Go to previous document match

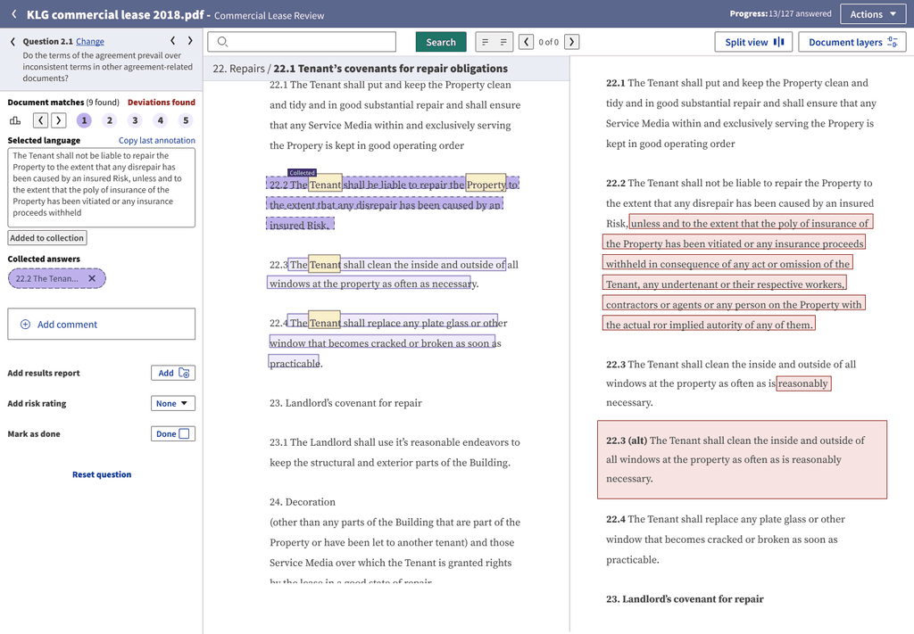point(40,120)
